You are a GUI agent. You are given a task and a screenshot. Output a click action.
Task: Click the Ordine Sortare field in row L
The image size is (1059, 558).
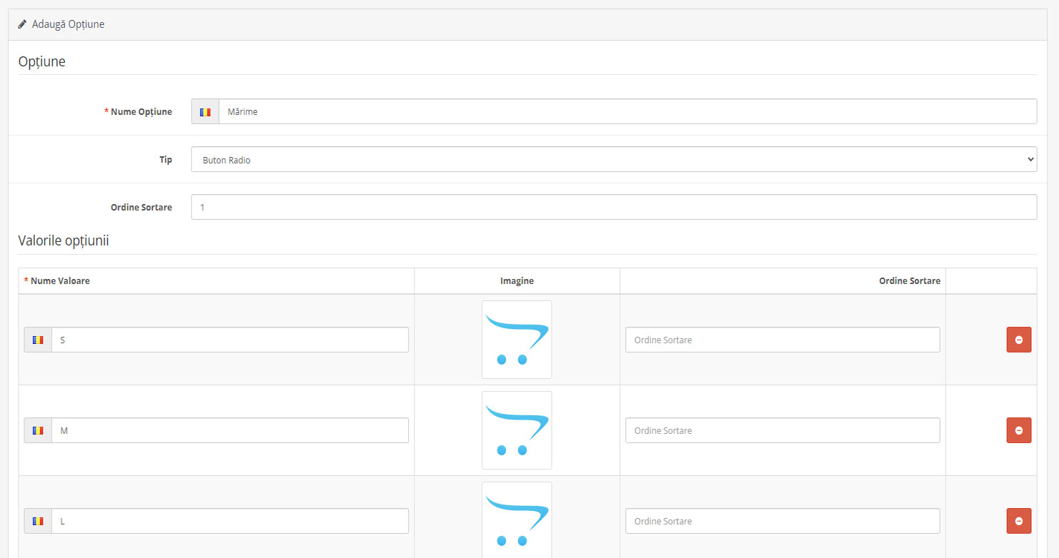782,521
